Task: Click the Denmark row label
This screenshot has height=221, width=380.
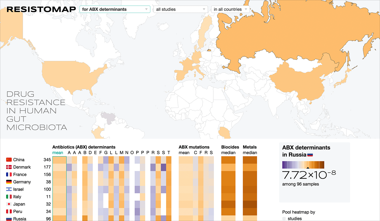Action: tap(22, 167)
